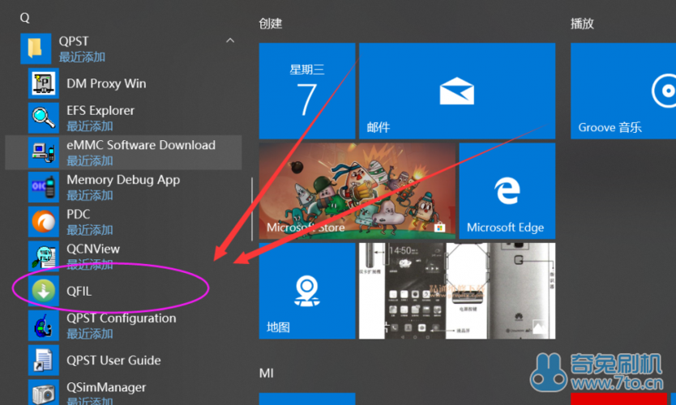676x405 pixels.
Task: Open the phone photos tile
Action: tap(457, 291)
